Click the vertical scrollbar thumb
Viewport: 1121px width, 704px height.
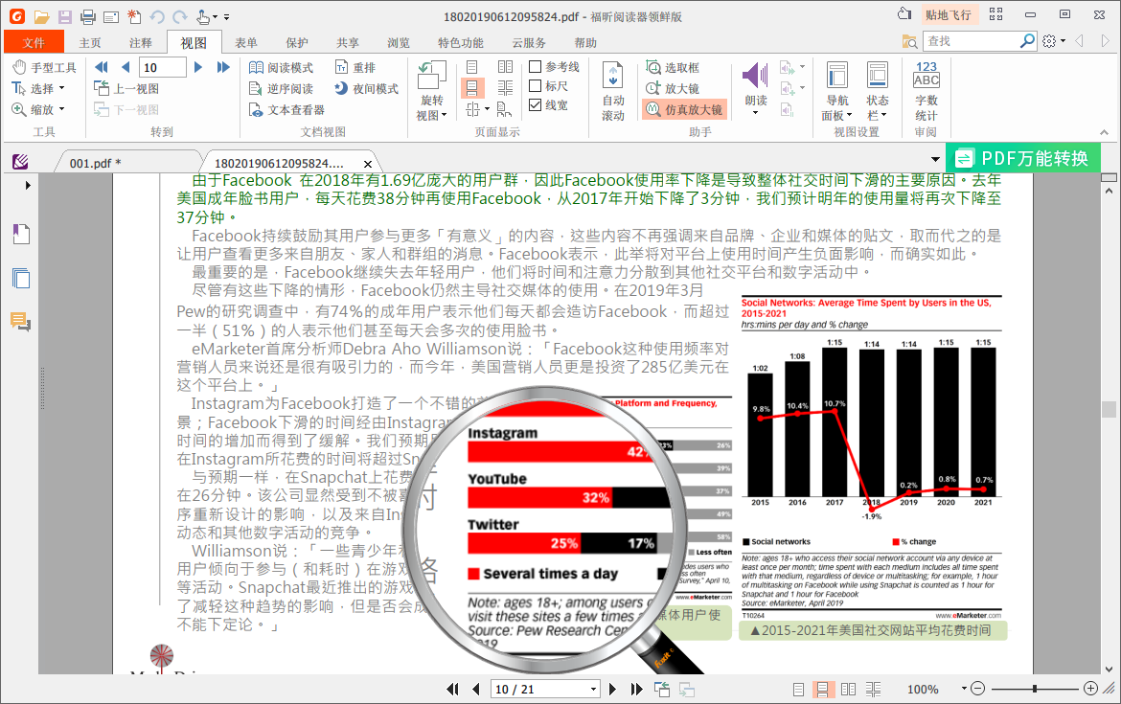pos(1109,409)
